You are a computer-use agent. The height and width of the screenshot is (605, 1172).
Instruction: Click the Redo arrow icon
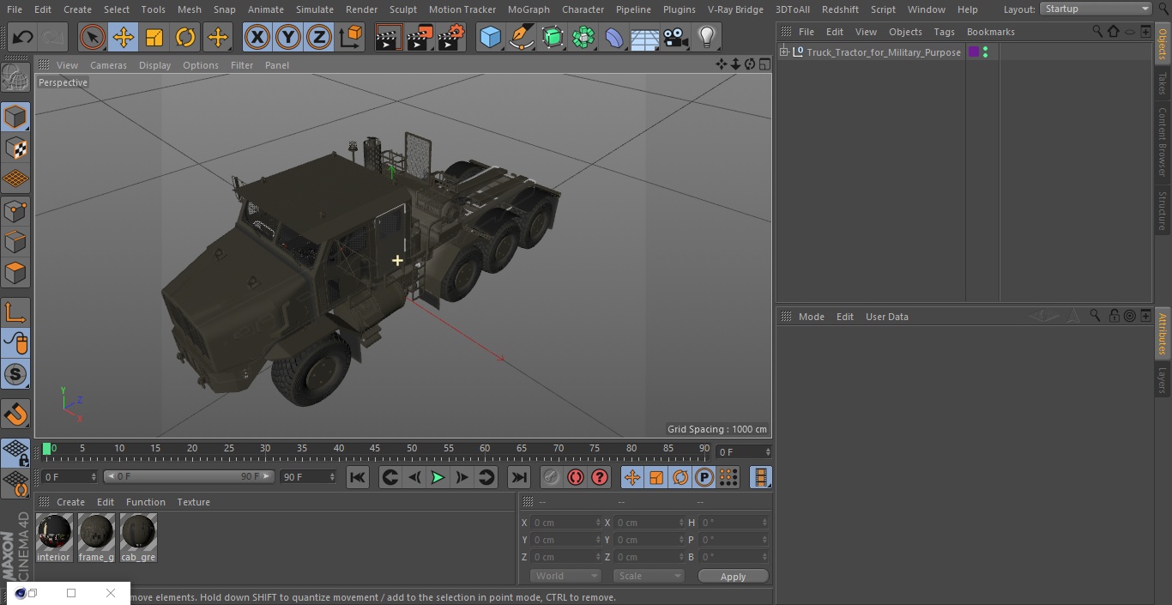click(52, 37)
